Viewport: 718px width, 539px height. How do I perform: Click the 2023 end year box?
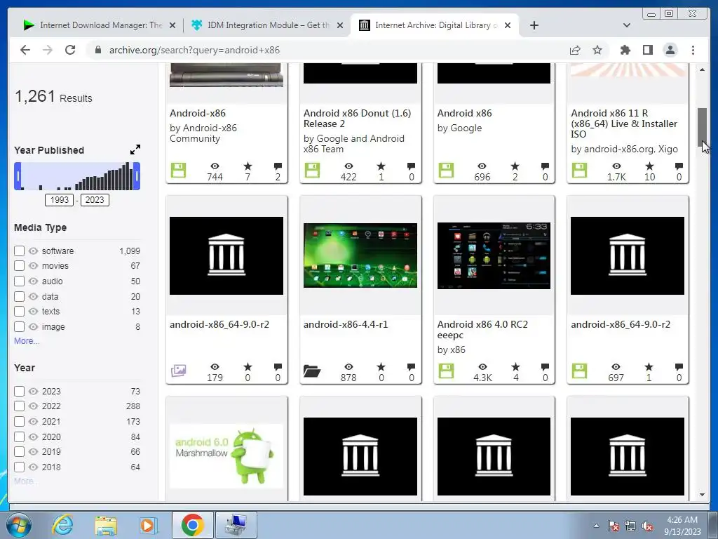point(95,200)
